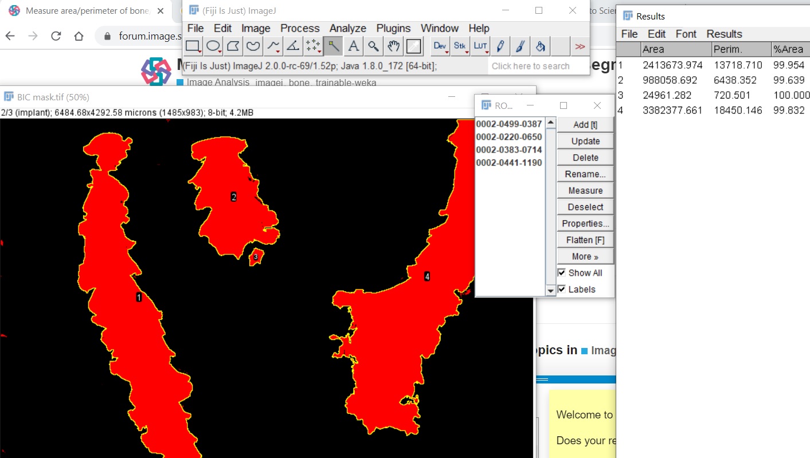Select the Color picker tool
Viewport: 810px width, 458px height.
412,46
